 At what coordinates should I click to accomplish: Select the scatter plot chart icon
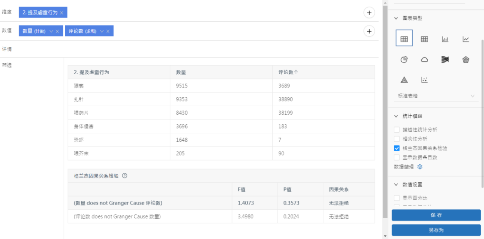(x=424, y=80)
